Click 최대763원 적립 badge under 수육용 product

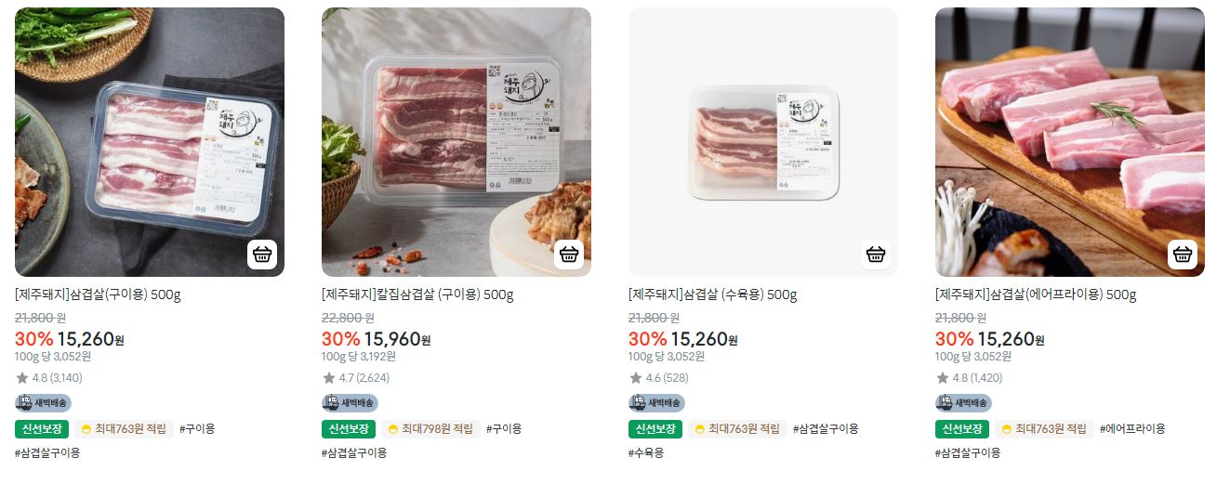click(737, 429)
